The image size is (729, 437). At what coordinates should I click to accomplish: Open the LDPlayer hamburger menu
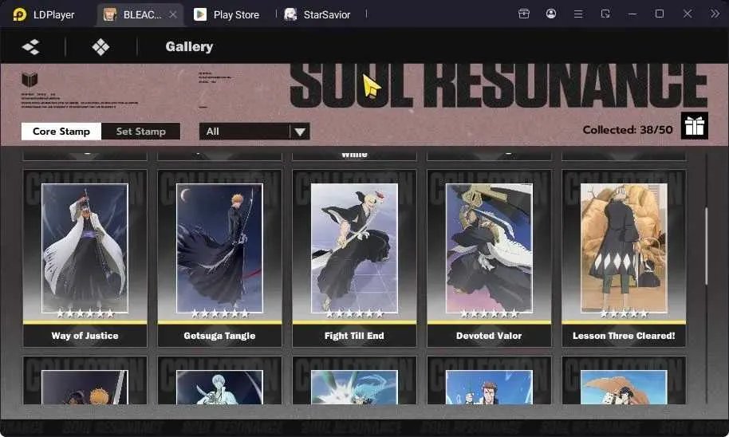pyautogui.click(x=578, y=14)
